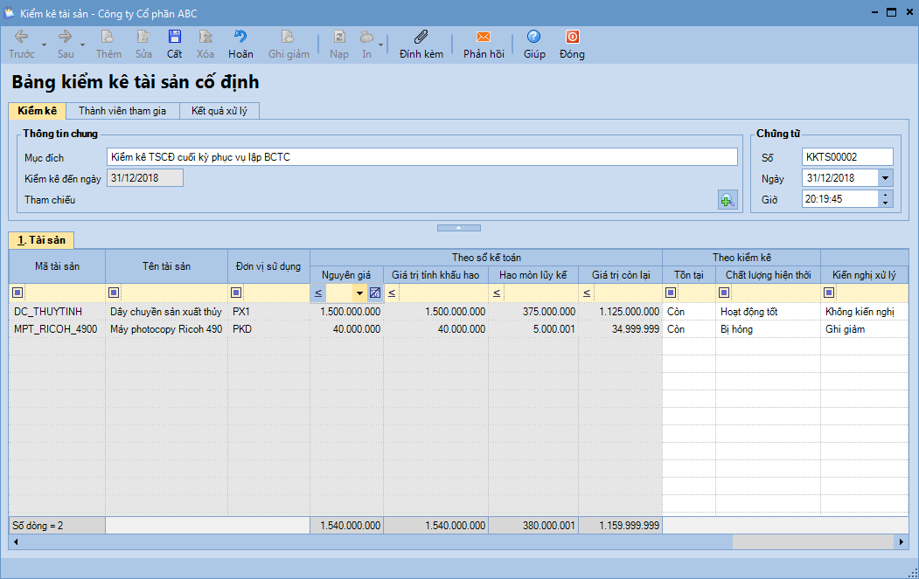The height and width of the screenshot is (579, 919).
Task: Collapse the header panel using the arrow bar
Action: [459, 227]
